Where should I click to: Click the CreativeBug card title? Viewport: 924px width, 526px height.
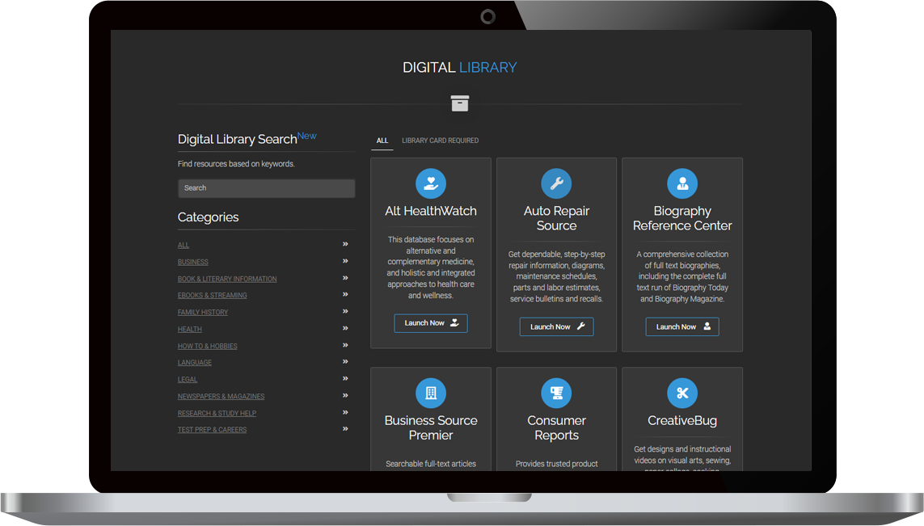coord(682,421)
